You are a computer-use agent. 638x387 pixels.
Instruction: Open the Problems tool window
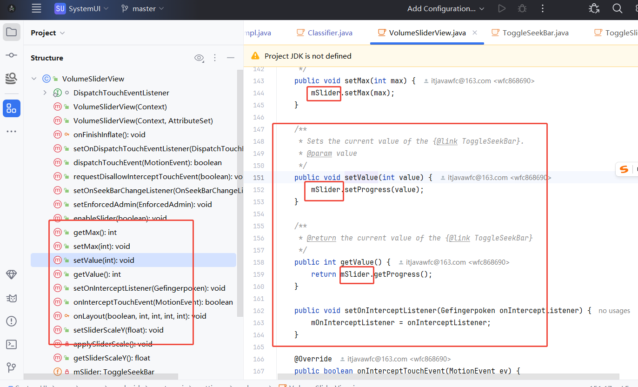(x=12, y=321)
